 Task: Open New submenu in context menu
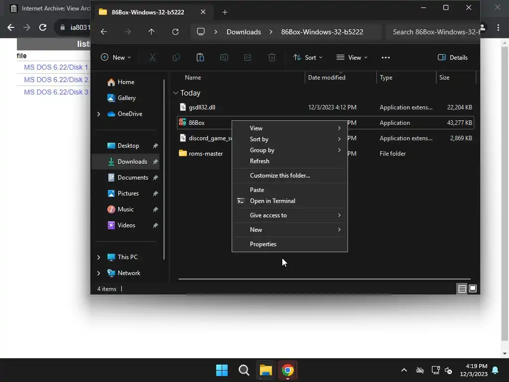point(290,230)
